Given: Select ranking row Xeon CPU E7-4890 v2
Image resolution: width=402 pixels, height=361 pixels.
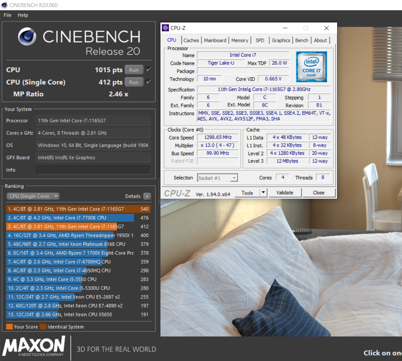Looking at the screenshot, I should 78,305.
